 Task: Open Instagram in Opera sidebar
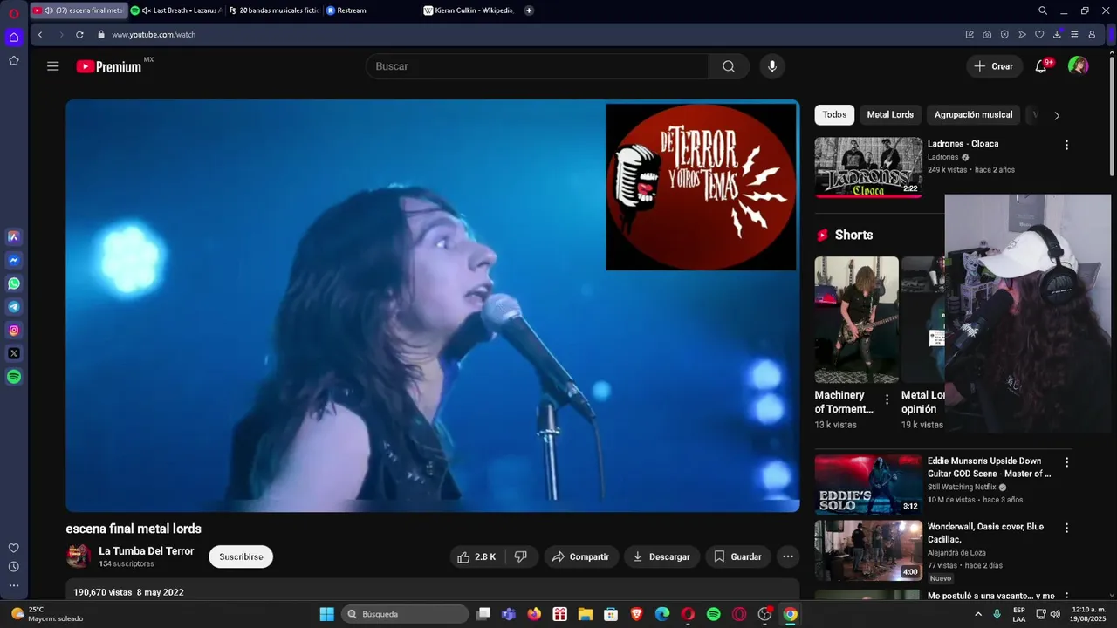coord(13,331)
